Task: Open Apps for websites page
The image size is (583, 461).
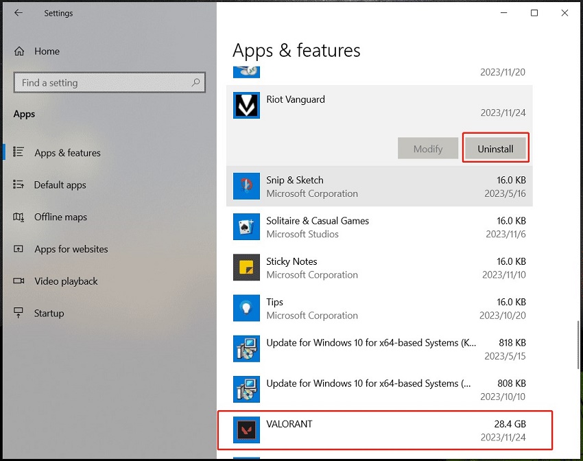Action: (71, 249)
